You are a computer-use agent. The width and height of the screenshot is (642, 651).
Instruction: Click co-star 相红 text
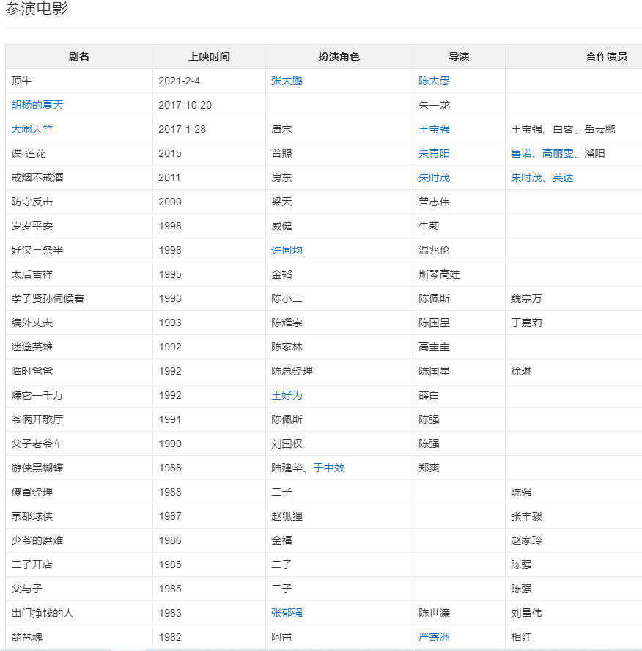[521, 637]
